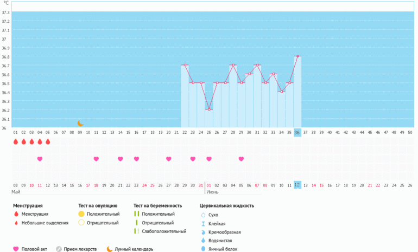Click the 36.8 temperature point on day 36

(297, 56)
